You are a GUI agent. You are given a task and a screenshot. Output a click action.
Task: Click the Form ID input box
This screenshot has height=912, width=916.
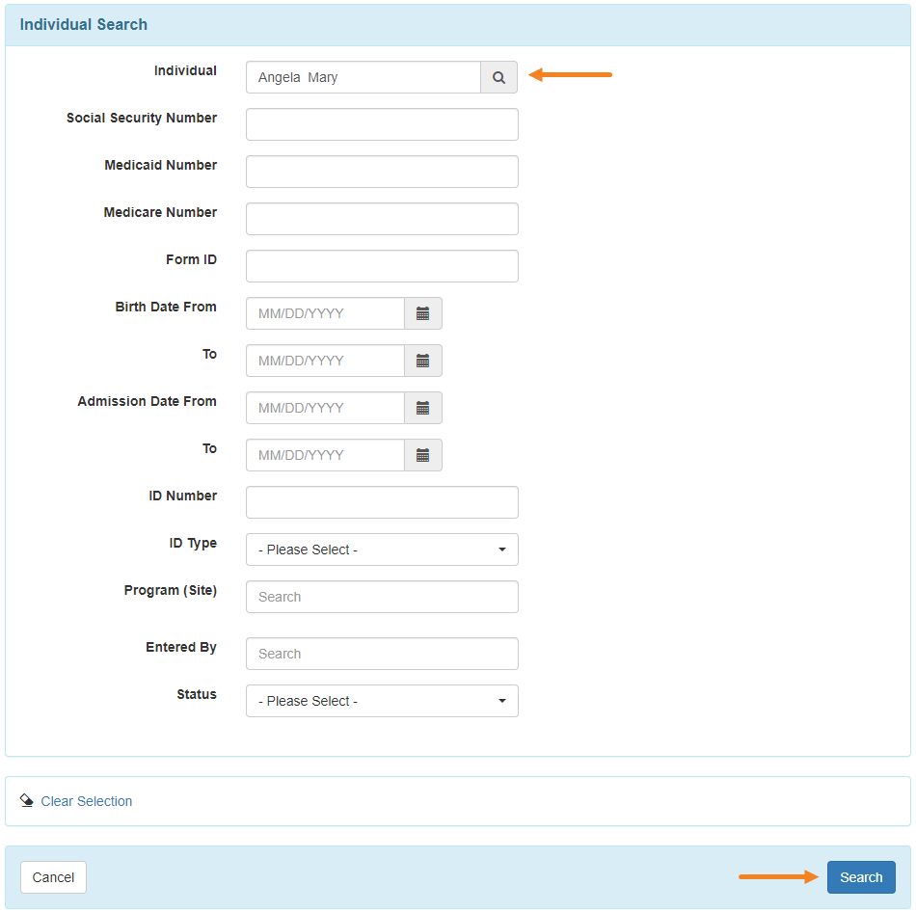[x=382, y=266]
